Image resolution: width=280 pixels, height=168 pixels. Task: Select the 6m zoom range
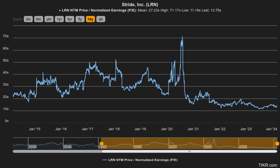38,19
